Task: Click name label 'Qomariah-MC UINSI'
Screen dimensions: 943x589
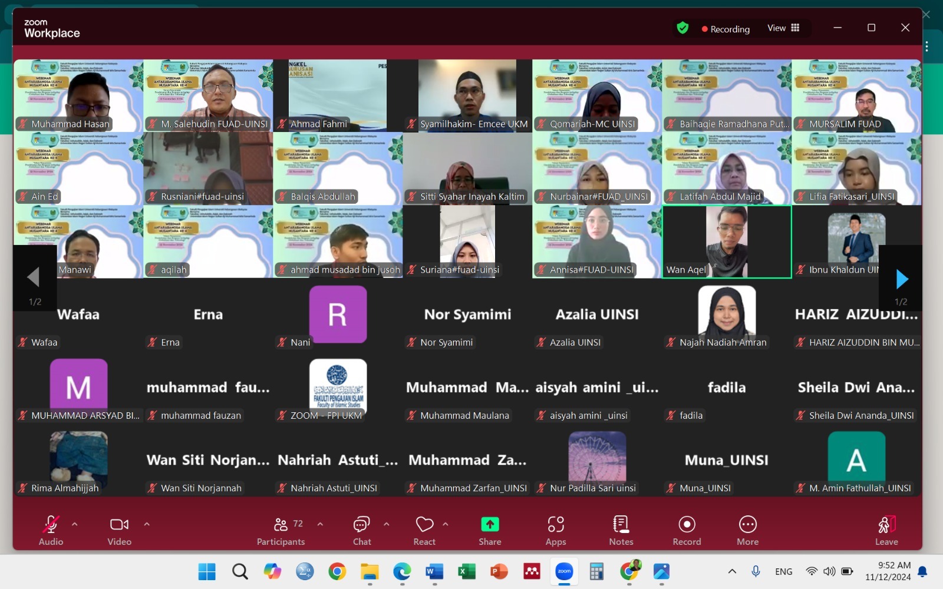Action: [x=592, y=124]
